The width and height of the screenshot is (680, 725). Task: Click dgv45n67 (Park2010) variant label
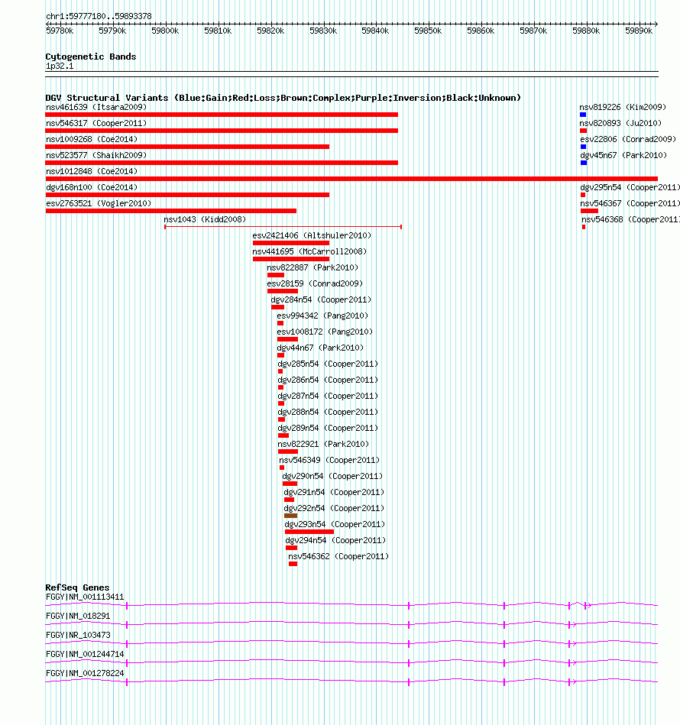[x=623, y=155]
